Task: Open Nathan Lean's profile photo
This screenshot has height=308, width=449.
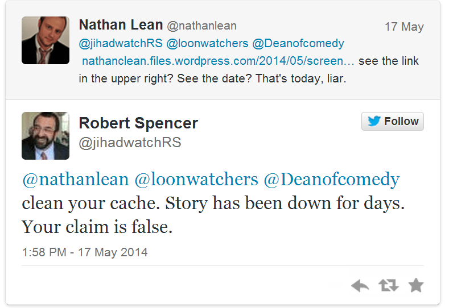Action: point(46,40)
